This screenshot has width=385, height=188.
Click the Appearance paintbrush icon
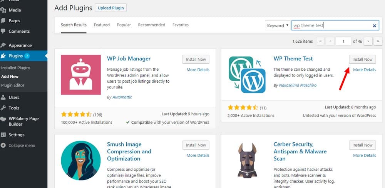(3, 45)
